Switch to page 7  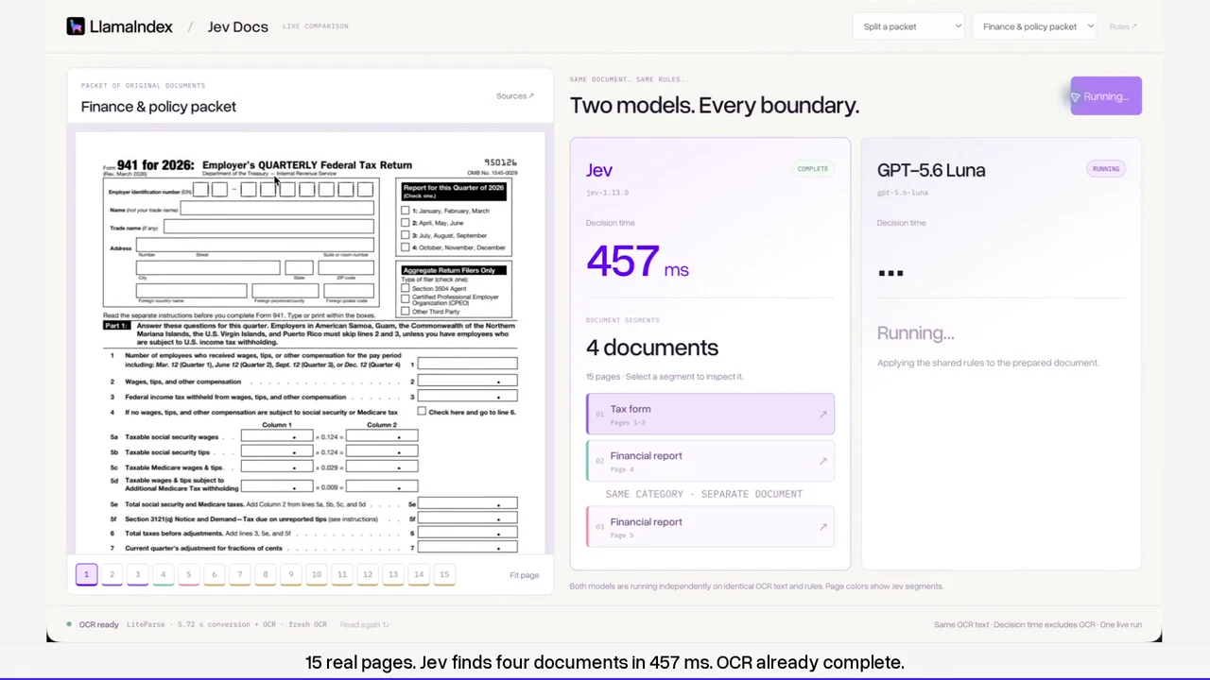[x=239, y=574]
